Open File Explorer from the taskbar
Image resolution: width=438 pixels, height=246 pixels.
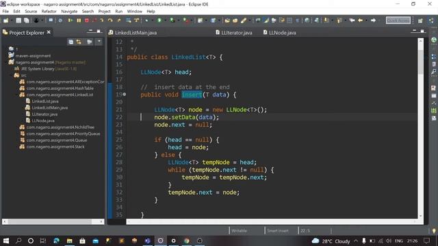point(69,241)
